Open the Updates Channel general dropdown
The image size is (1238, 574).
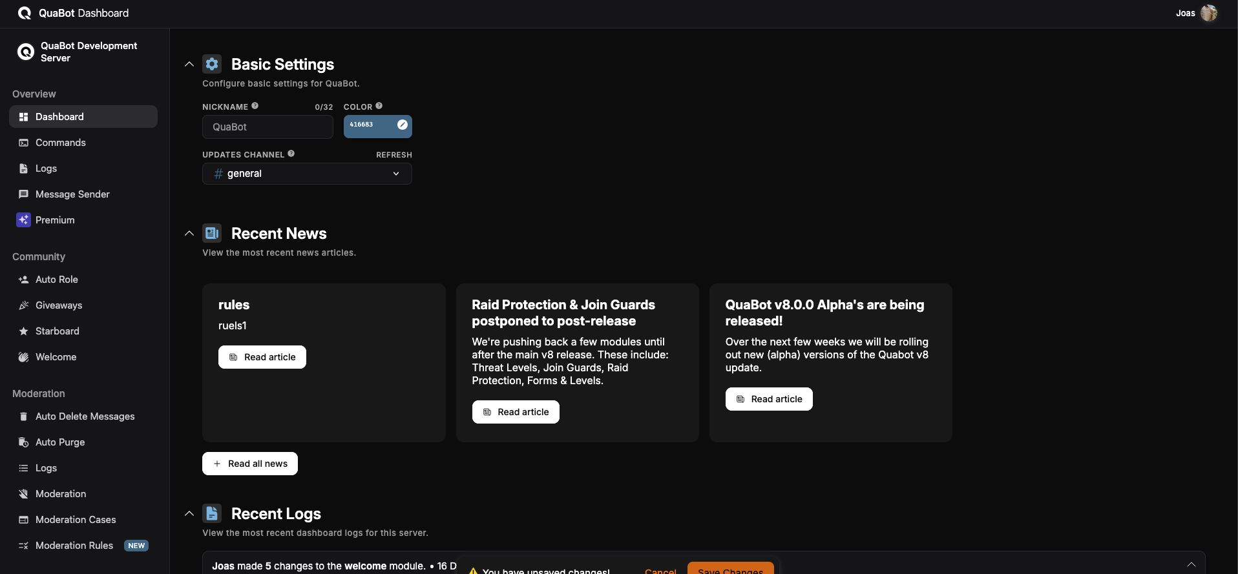pos(307,174)
